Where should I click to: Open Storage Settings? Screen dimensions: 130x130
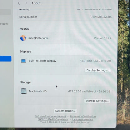[x=97, y=101]
